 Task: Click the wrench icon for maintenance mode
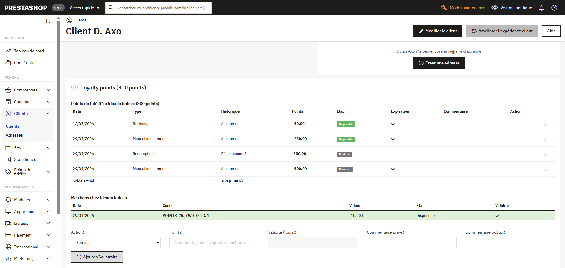[x=444, y=8]
